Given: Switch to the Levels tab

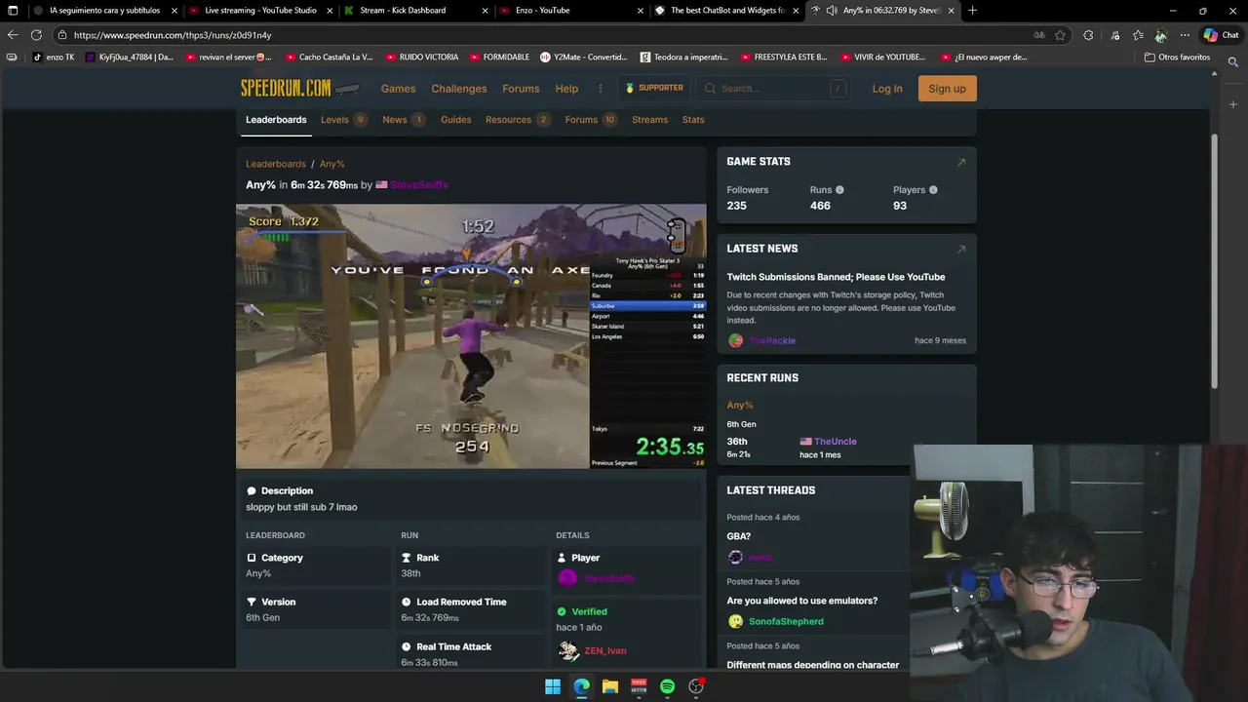Looking at the screenshot, I should [343, 120].
